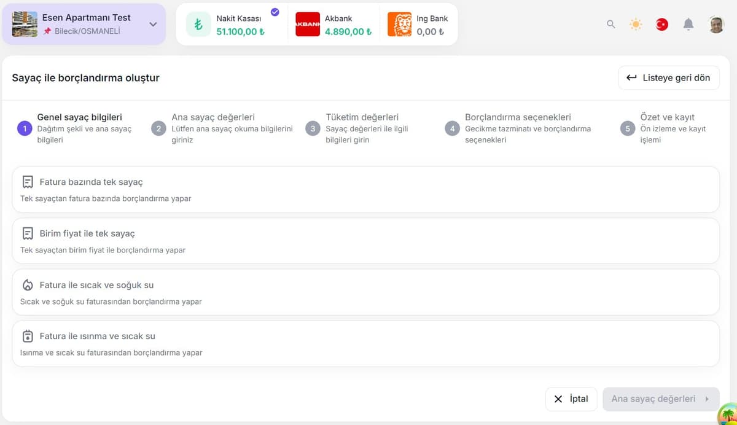Expand the Esen Apartmanı Test dropdown
This screenshot has width=737, height=425.
click(x=153, y=25)
